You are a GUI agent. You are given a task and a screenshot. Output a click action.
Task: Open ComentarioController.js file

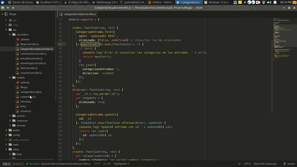tap(33, 54)
